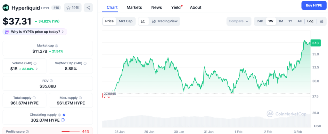Click the 37.3 current price label on chart
Screen dimensions: 328x134
click(x=315, y=43)
